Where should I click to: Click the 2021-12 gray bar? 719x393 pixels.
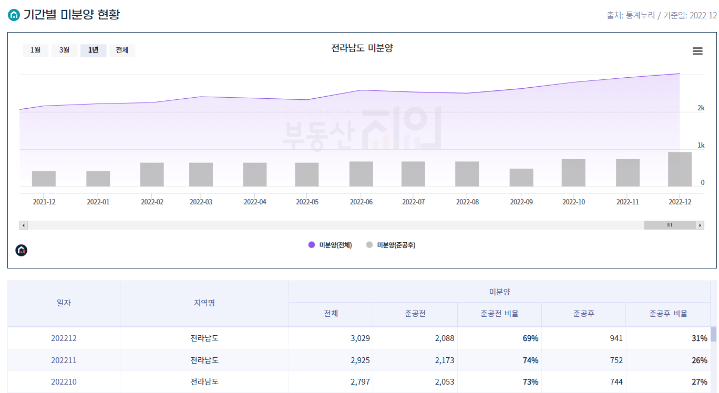pos(44,179)
